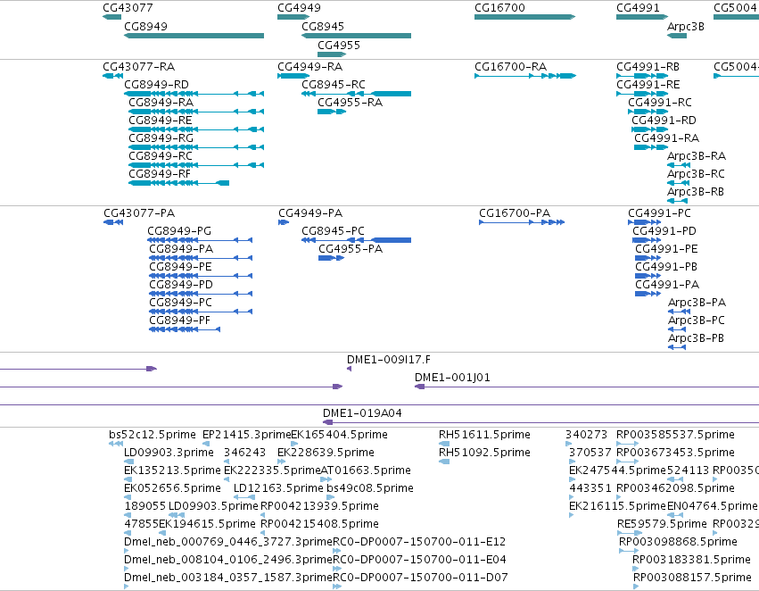The height and width of the screenshot is (591, 759).
Task: Select protein CG4949-PA
Action: pyautogui.click(x=310, y=213)
